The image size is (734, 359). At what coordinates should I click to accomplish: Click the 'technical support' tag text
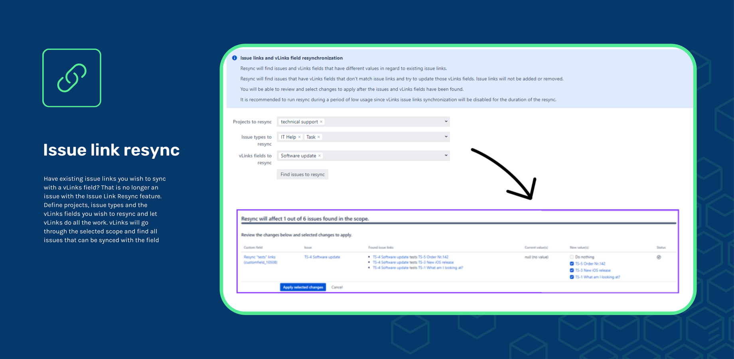coord(299,122)
